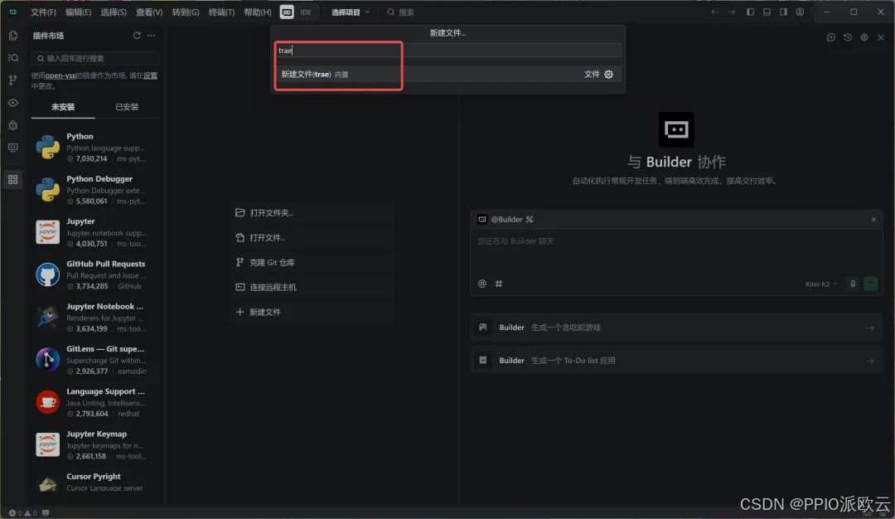Switch to the 已安装 tab
Image resolution: width=895 pixels, height=519 pixels.
click(x=127, y=107)
